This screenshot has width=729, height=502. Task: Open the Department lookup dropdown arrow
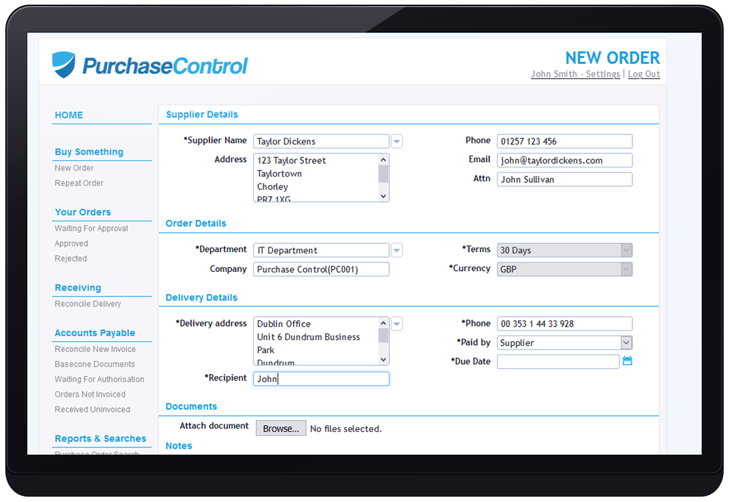(396, 250)
